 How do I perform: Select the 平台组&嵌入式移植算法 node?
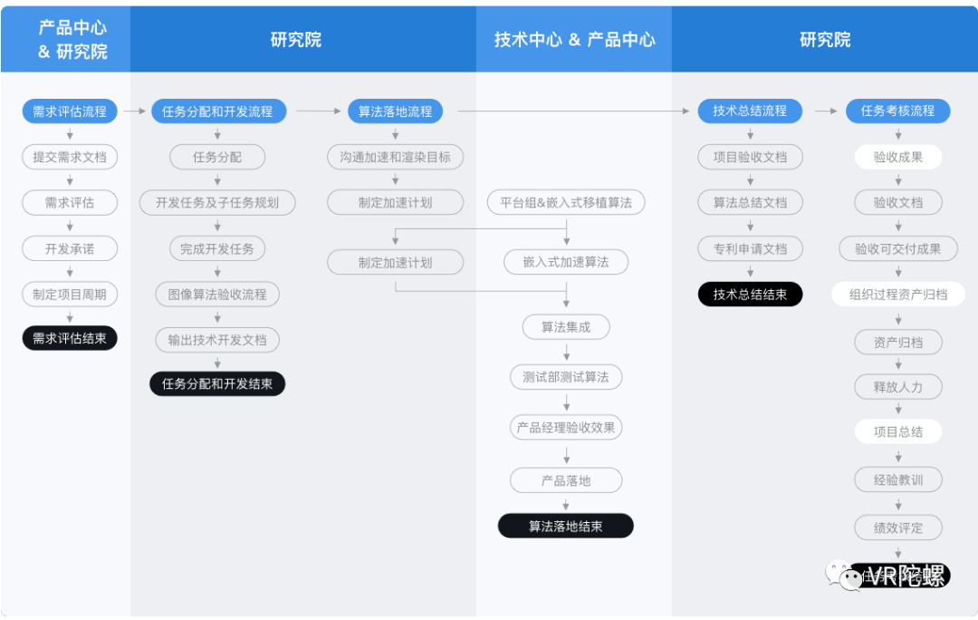pos(566,202)
